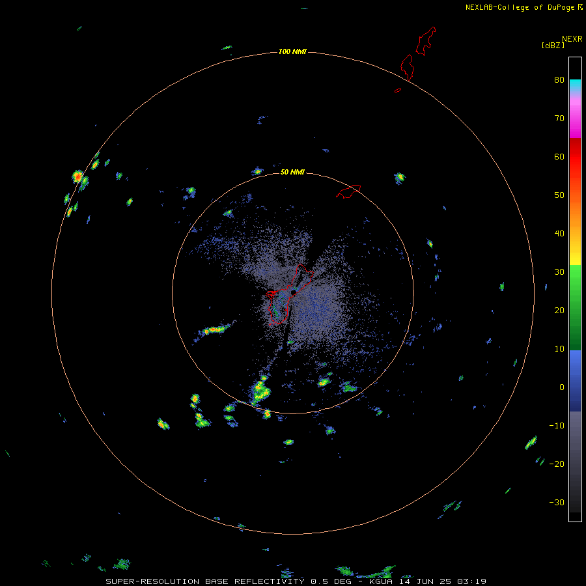
Task: Click the 40 value on the dBZ scale
Action: point(559,234)
